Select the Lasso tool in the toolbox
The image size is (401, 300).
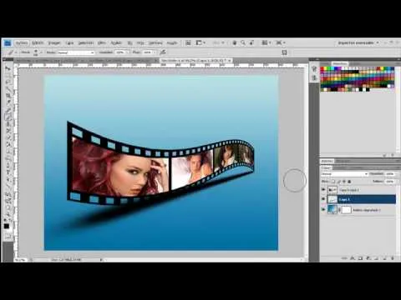tap(8, 82)
